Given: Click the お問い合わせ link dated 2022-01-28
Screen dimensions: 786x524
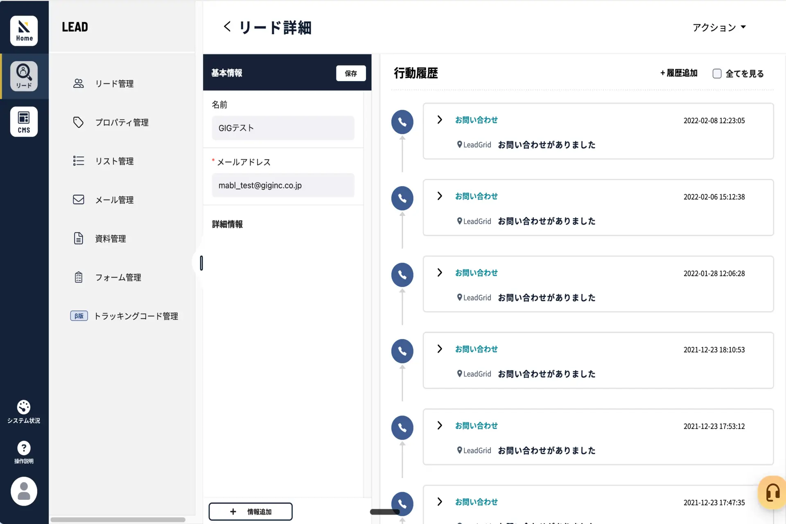Looking at the screenshot, I should [x=477, y=273].
